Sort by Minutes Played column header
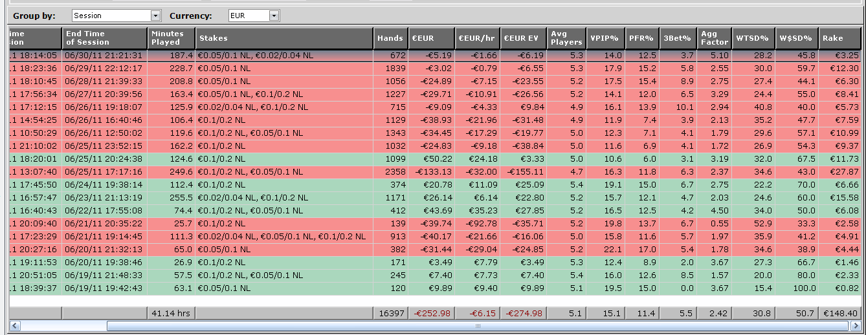 pos(171,38)
